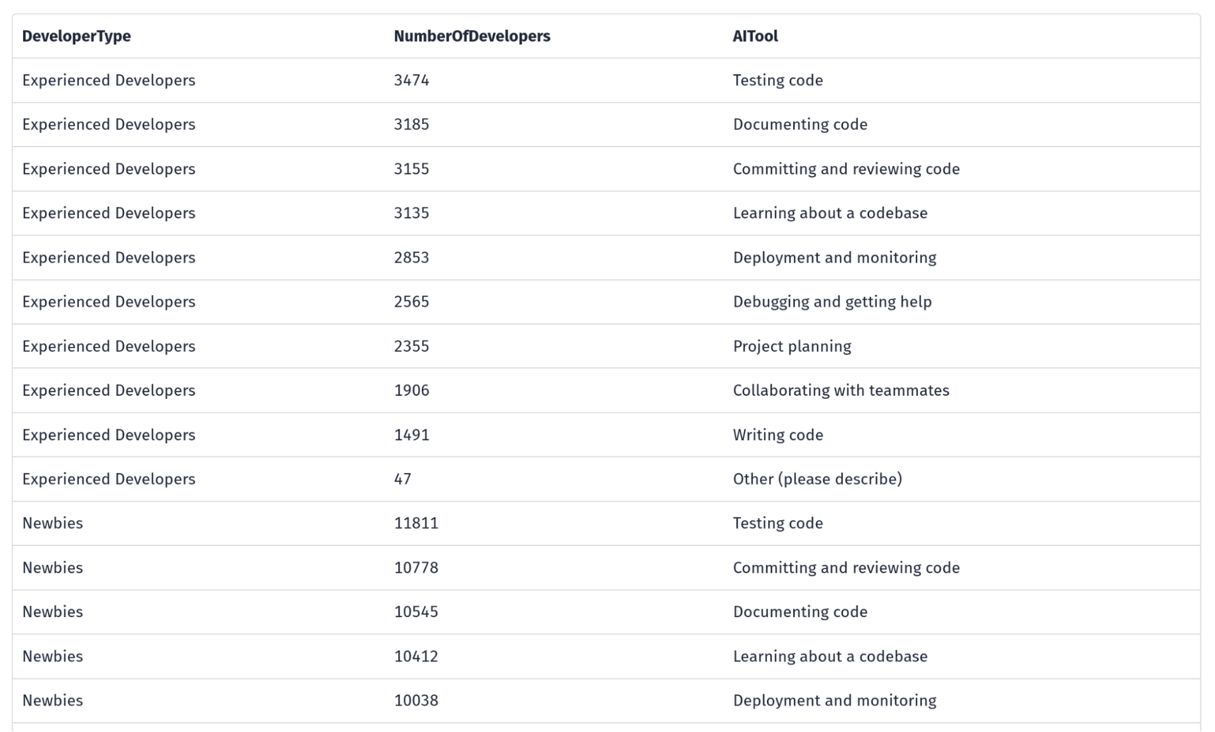
Task: Select the 10412 number cell
Action: coord(416,657)
